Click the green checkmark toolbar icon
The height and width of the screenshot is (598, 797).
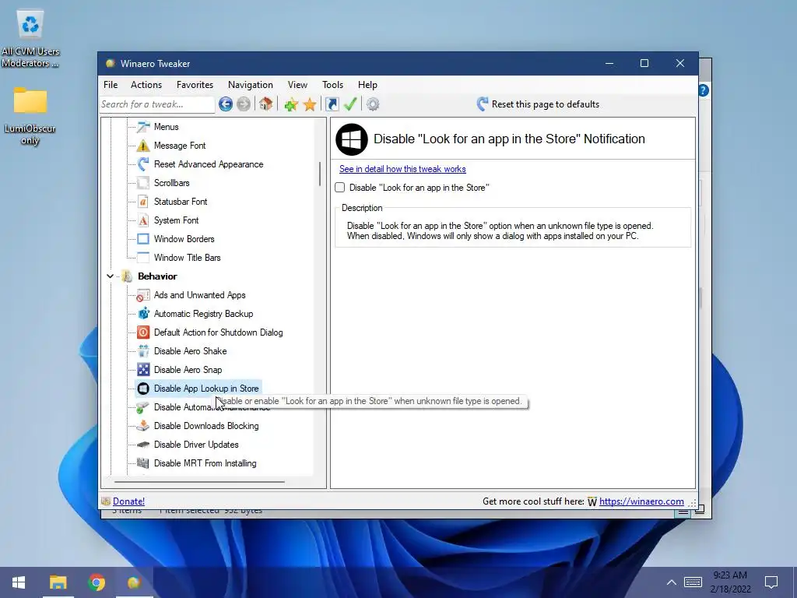coord(350,104)
